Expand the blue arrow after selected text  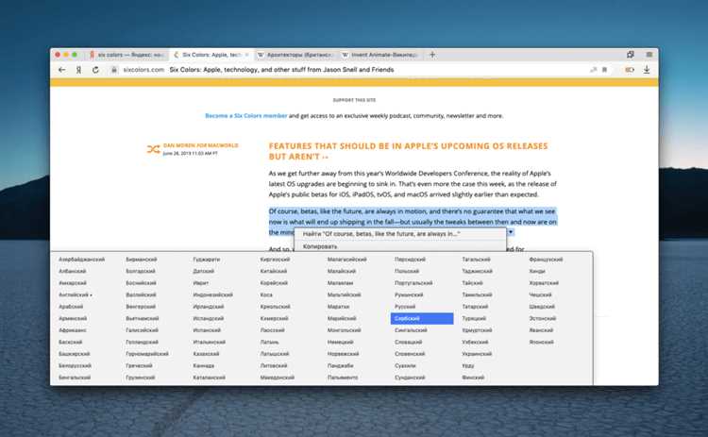pyautogui.click(x=511, y=231)
